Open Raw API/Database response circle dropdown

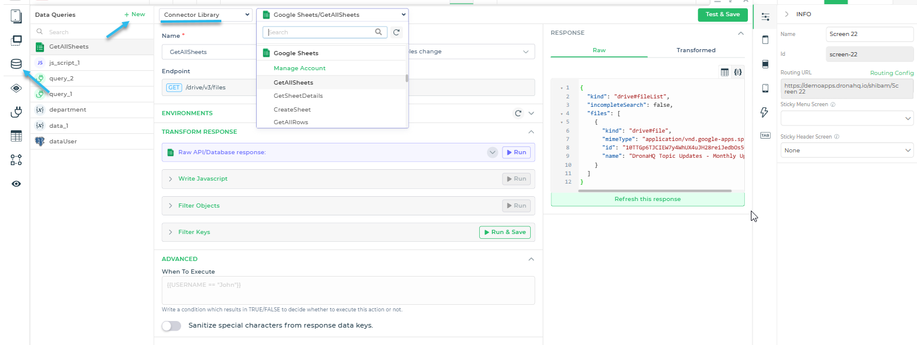(492, 152)
